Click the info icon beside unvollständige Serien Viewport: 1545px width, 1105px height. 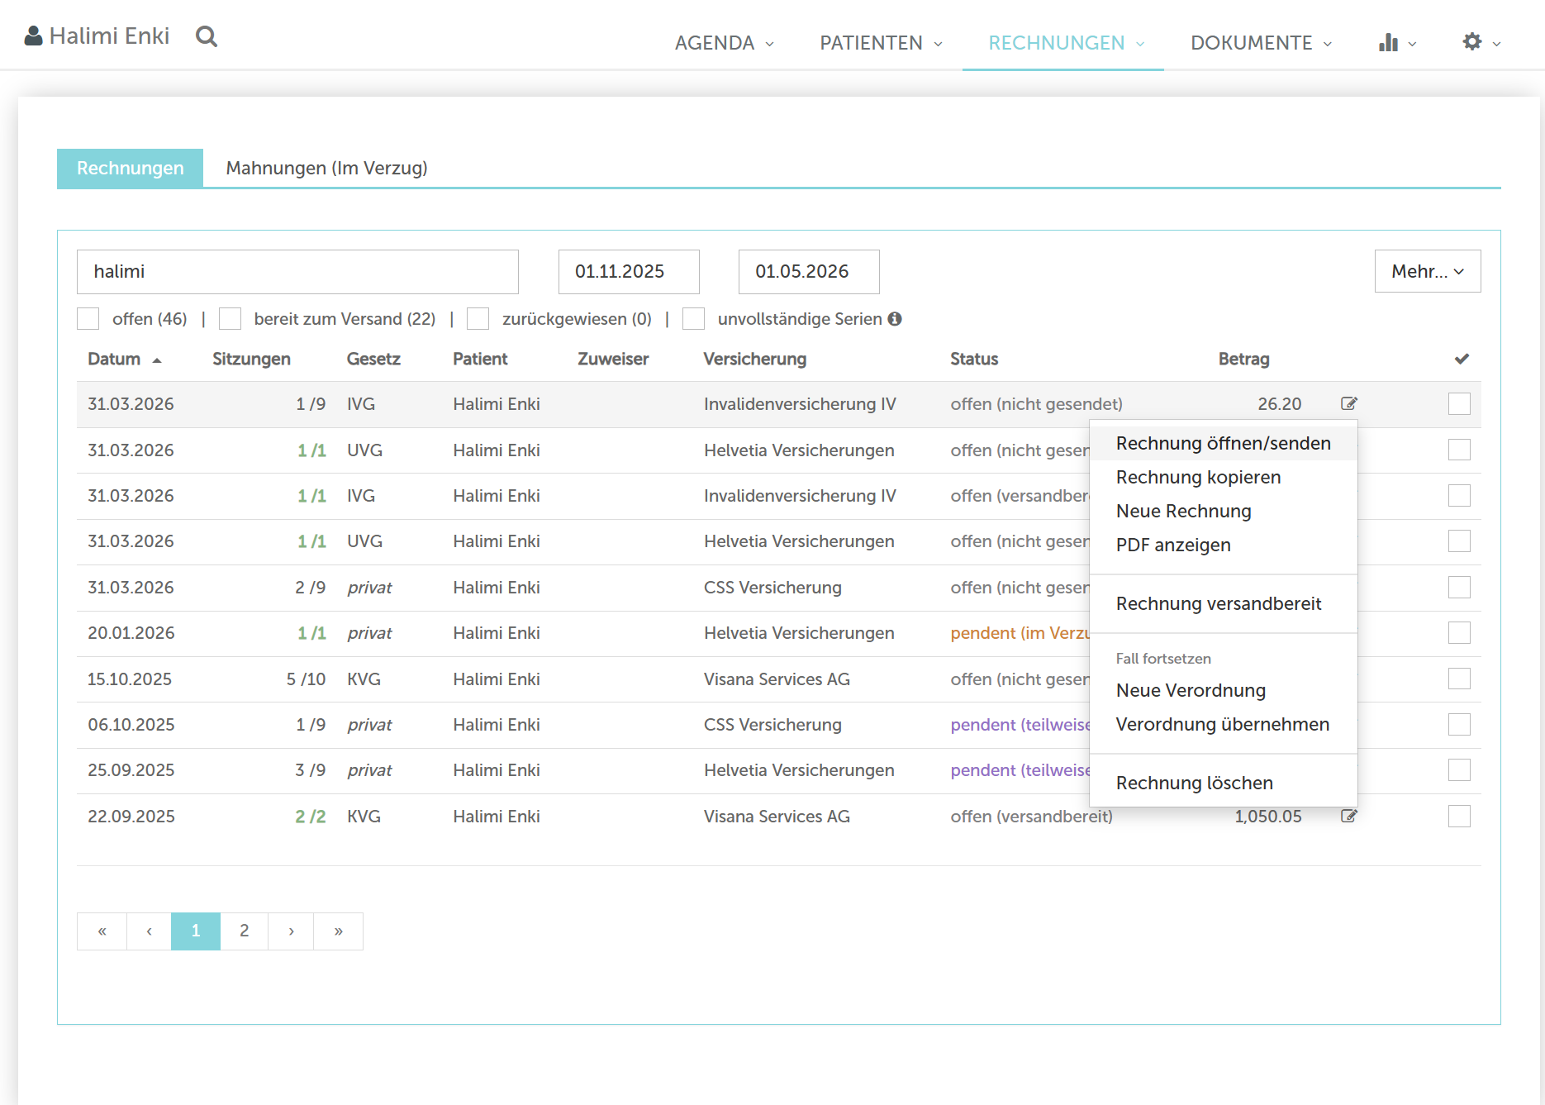point(895,319)
